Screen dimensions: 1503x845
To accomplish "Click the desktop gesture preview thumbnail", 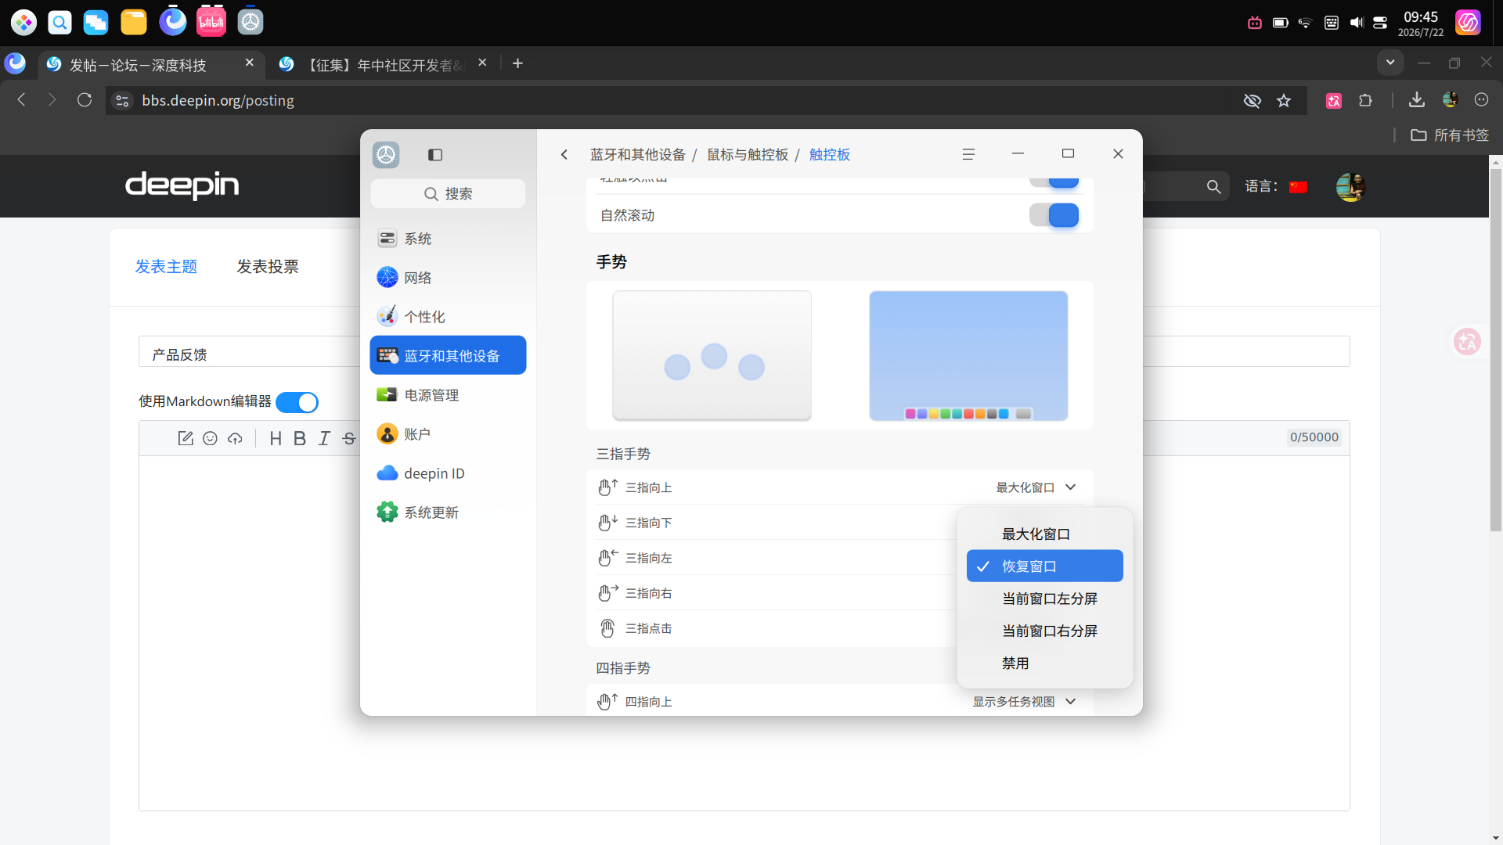I will point(968,356).
